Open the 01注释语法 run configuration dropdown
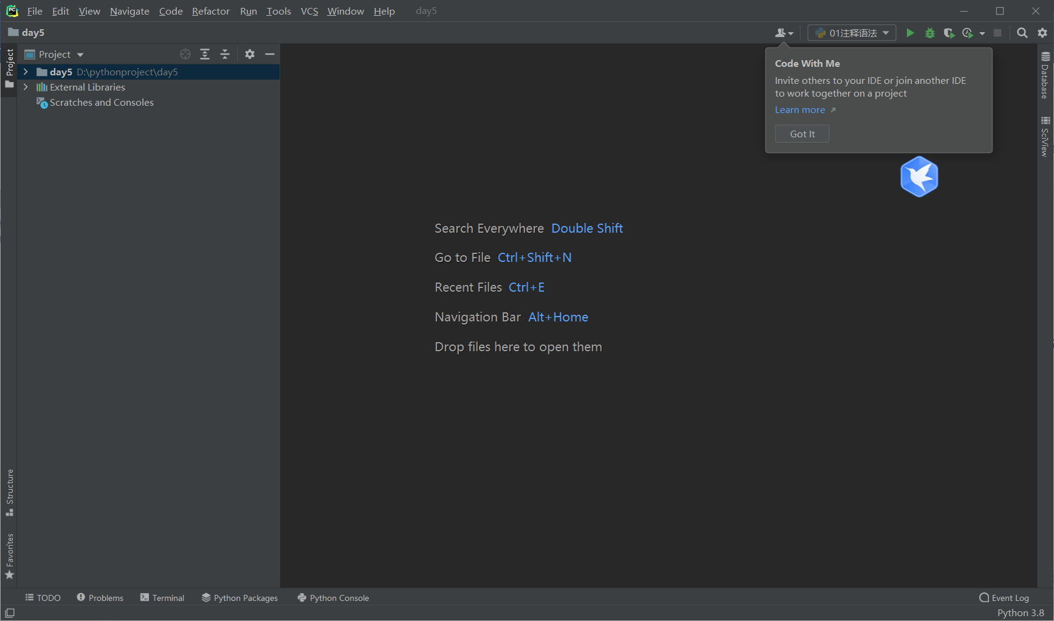 tap(852, 33)
